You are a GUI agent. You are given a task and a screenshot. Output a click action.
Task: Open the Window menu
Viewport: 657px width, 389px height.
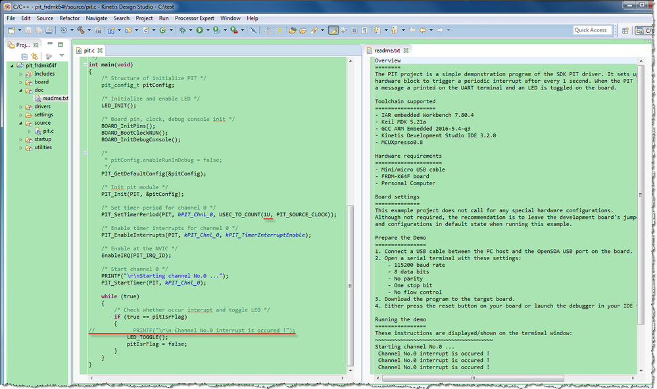[230, 18]
